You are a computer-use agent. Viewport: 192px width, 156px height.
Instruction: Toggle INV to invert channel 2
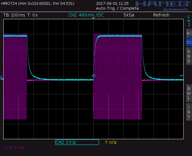[x=189, y=112]
